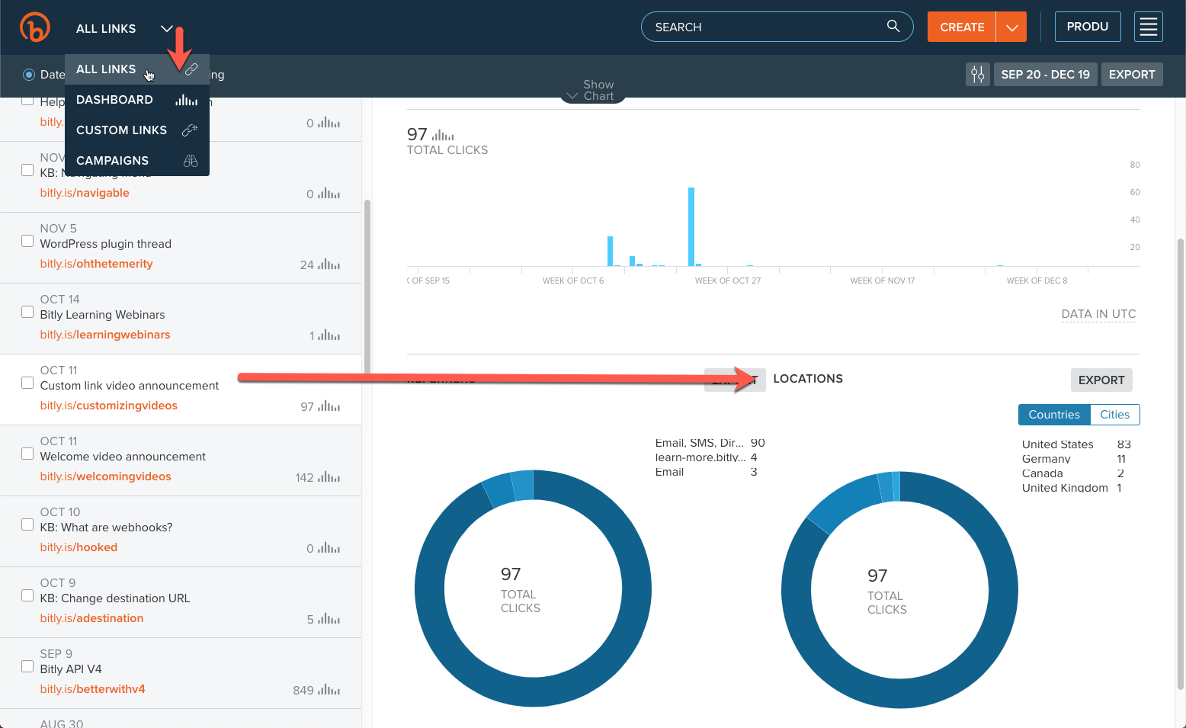The height and width of the screenshot is (728, 1186).
Task: Click the Bitly logo icon
Action: [x=35, y=27]
